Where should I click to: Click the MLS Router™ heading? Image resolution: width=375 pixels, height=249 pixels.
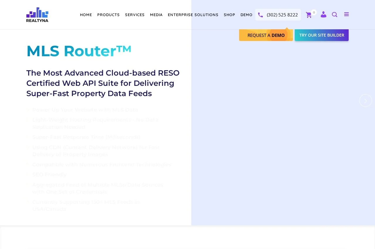tap(79, 51)
